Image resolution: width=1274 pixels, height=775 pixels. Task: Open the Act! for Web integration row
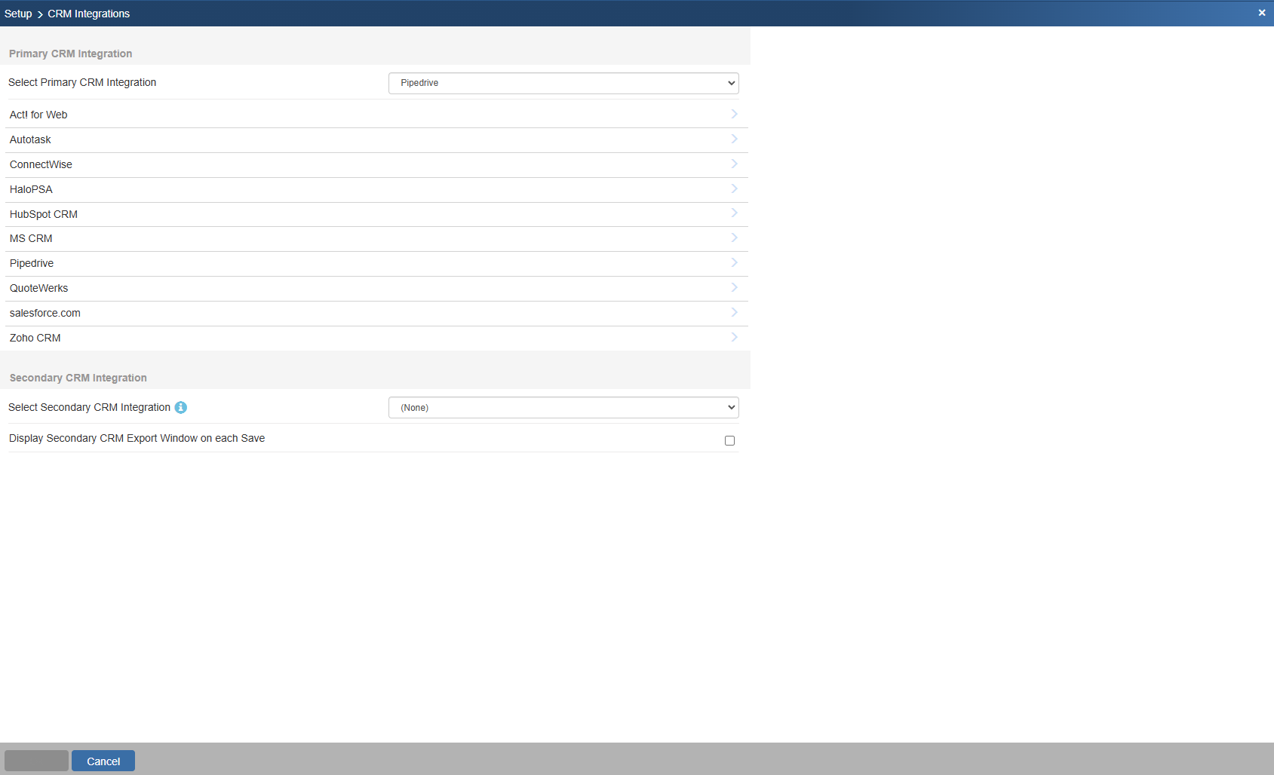pyautogui.click(x=376, y=115)
